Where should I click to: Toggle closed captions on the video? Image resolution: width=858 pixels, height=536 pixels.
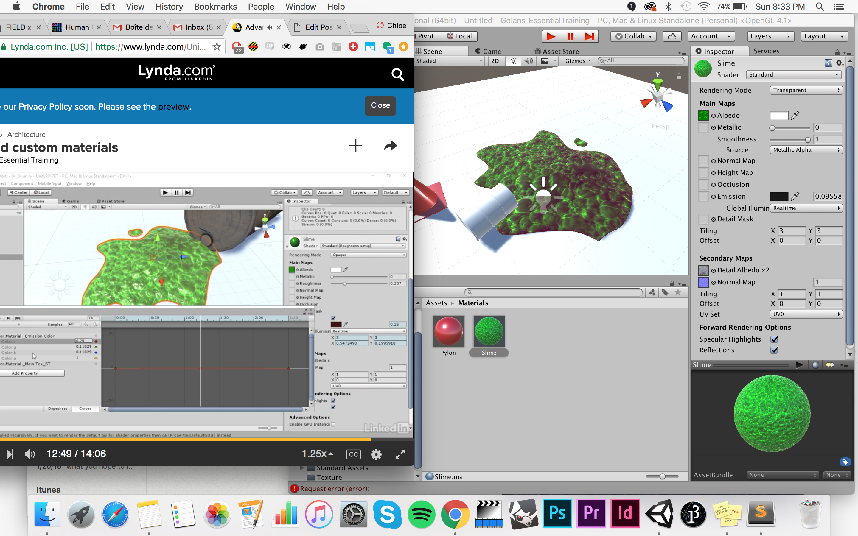coord(354,454)
